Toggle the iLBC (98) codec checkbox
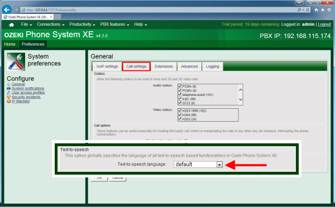This screenshot has height=207, width=335. click(x=180, y=99)
